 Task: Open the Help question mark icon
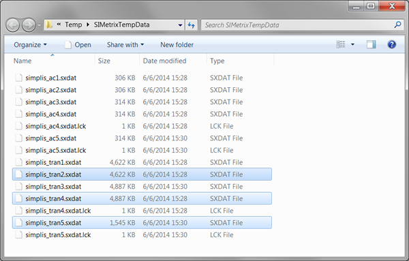pyautogui.click(x=391, y=44)
